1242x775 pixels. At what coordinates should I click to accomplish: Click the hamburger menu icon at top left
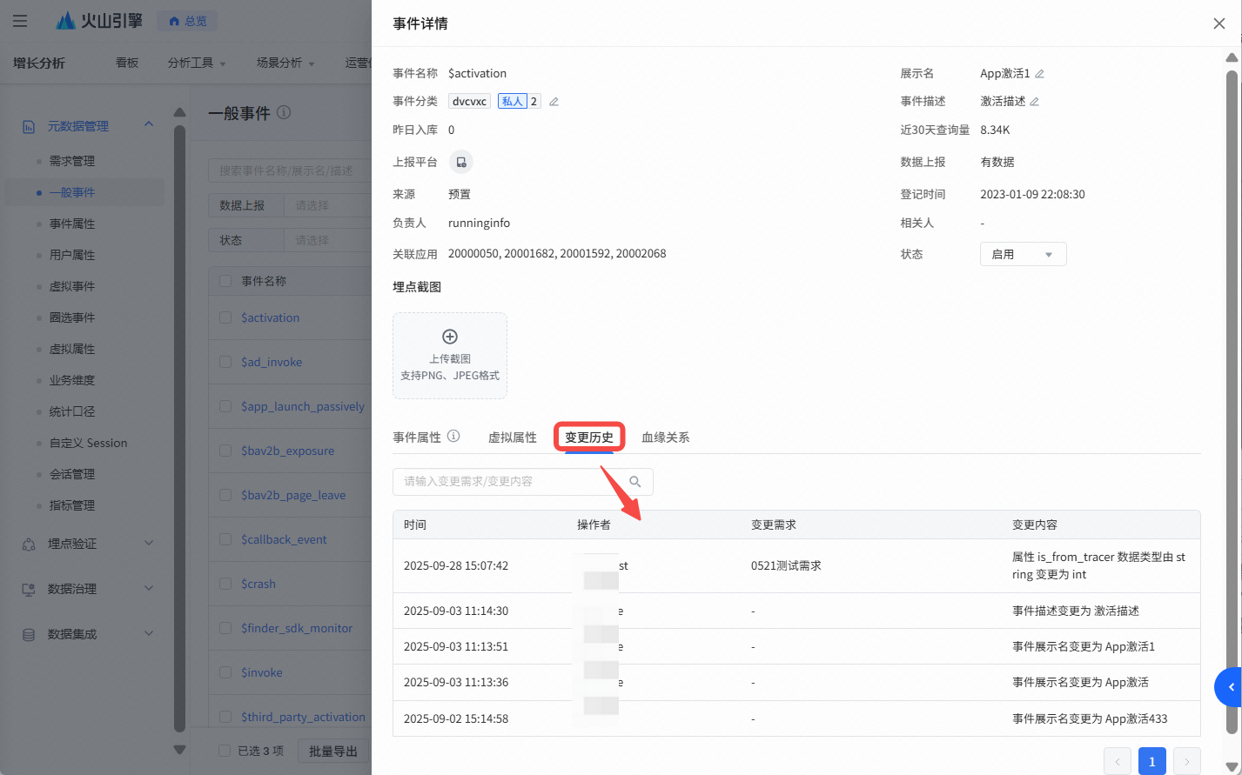tap(20, 21)
